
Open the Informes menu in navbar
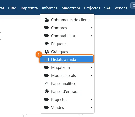(50, 8)
